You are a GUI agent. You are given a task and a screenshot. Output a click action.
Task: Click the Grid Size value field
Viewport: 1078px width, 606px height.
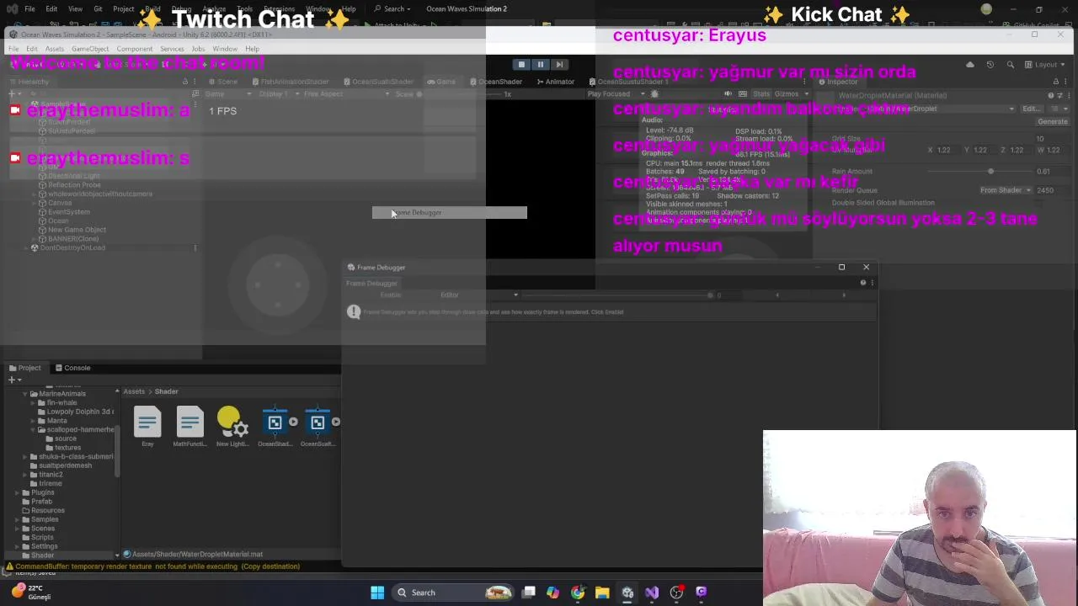click(1051, 139)
